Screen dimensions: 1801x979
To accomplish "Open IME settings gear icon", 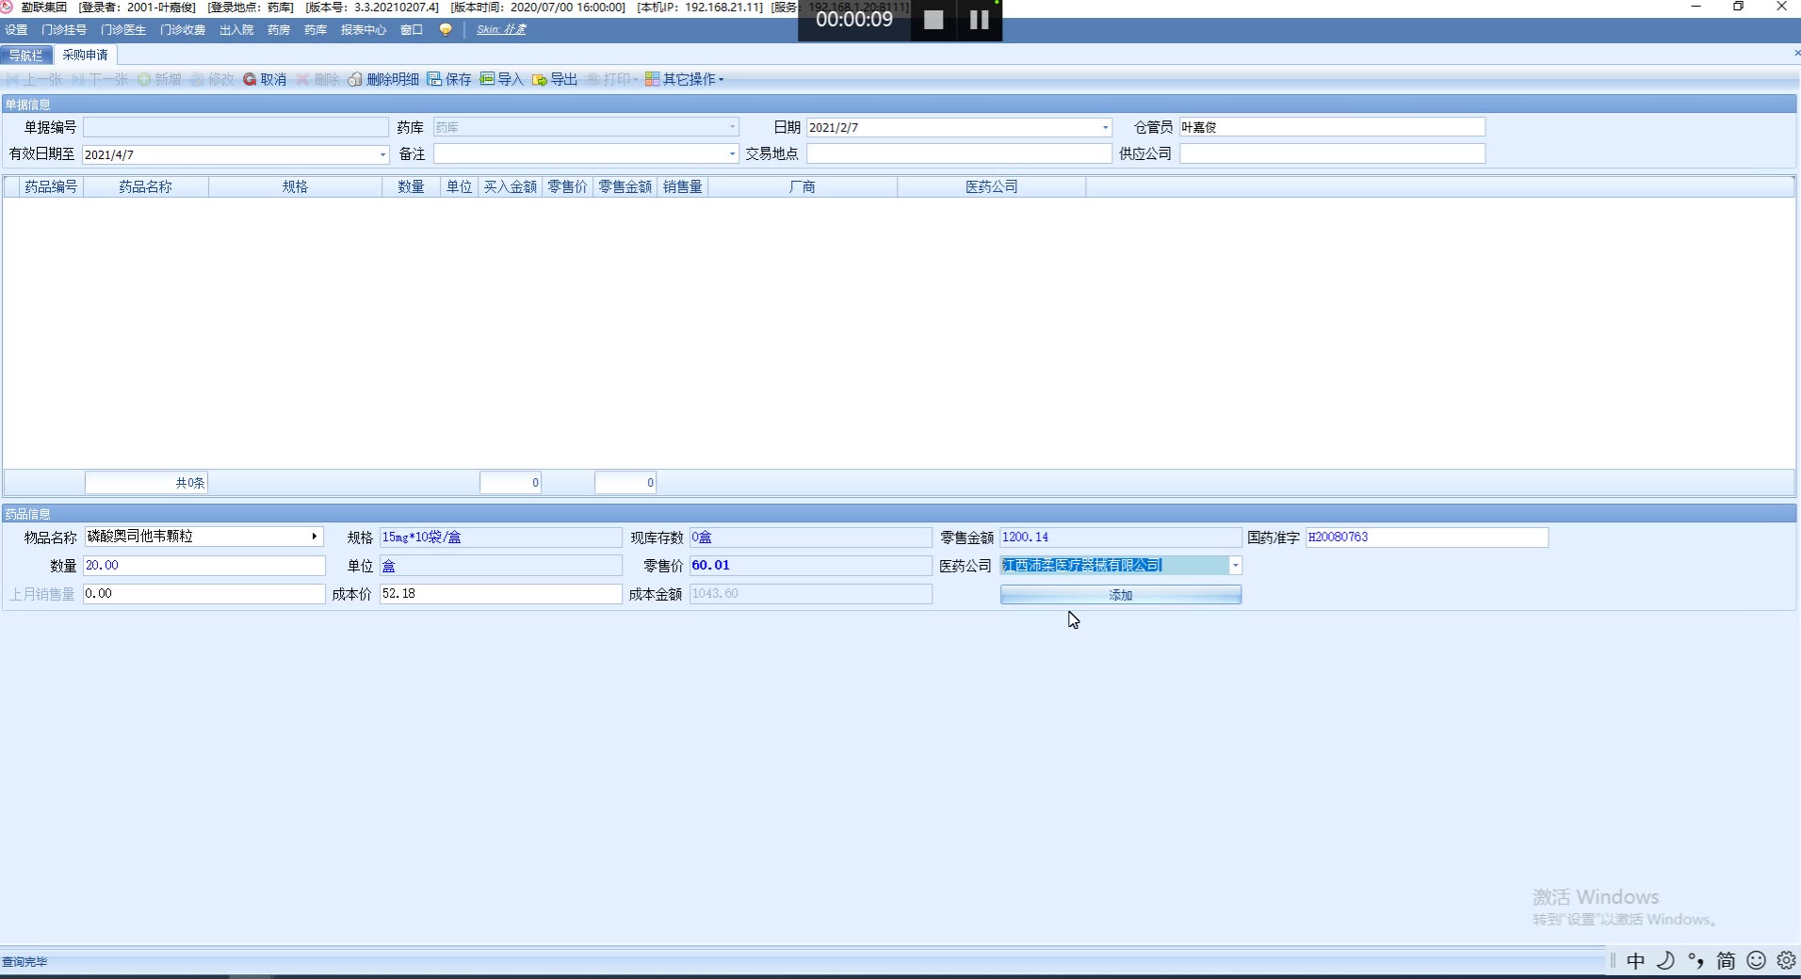I will [x=1786, y=960].
